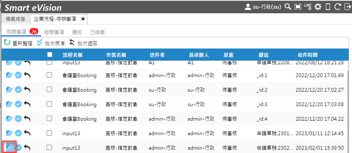Screen dimensions: 352x153
Task: Sort by the 送件者 column header
Action: (157, 55)
